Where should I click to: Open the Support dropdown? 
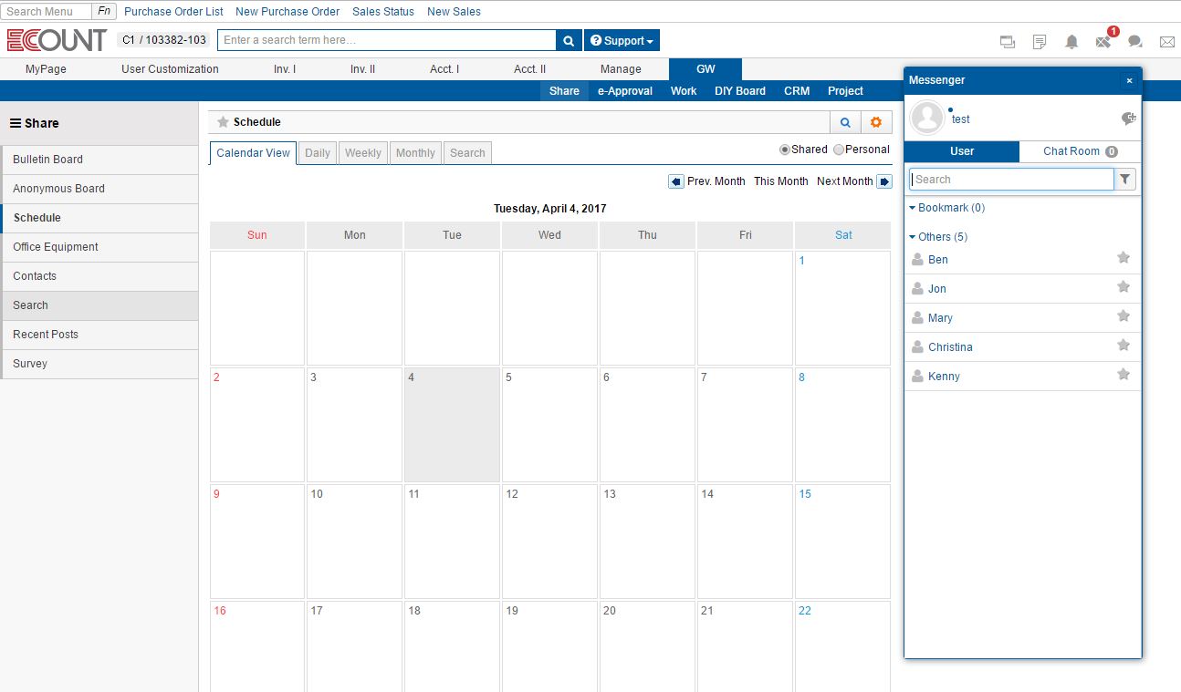[x=622, y=40]
